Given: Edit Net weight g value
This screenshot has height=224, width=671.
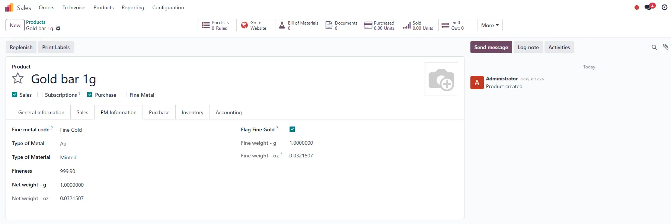Looking at the screenshot, I should (72, 185).
